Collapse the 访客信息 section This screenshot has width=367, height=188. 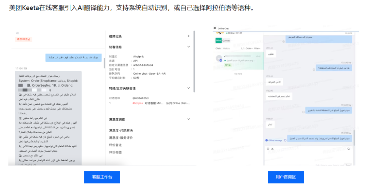coord(188,47)
